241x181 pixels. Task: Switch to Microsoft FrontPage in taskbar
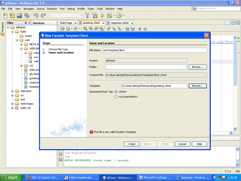tap(155, 178)
